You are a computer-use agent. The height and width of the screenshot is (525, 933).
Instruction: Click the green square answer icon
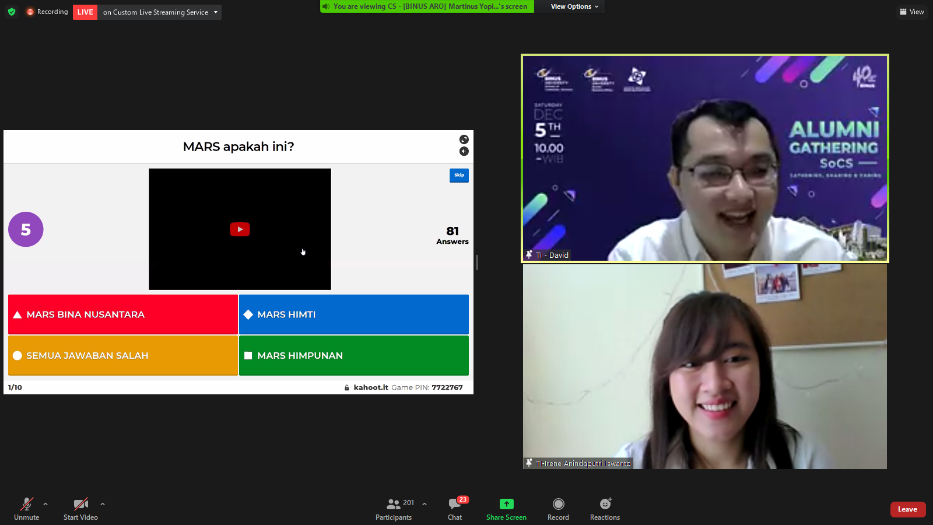[248, 355]
